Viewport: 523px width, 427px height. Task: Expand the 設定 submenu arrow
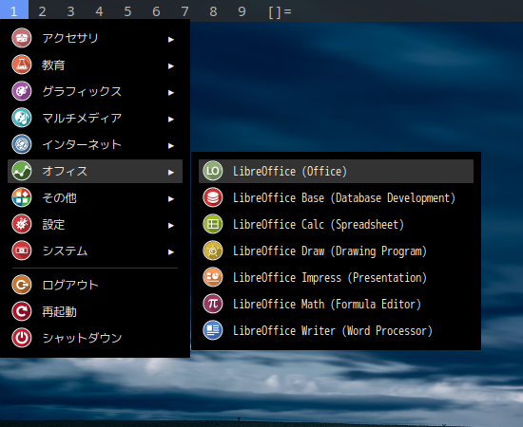pyautogui.click(x=171, y=226)
